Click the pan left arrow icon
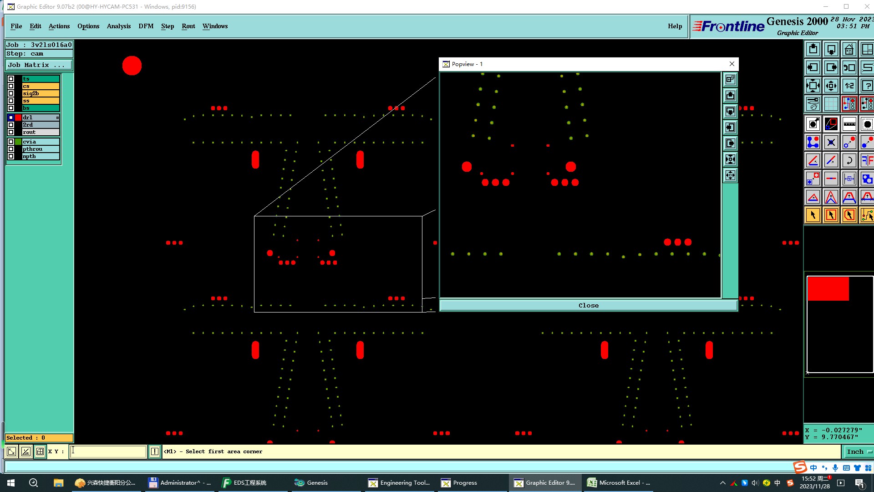 point(813,67)
